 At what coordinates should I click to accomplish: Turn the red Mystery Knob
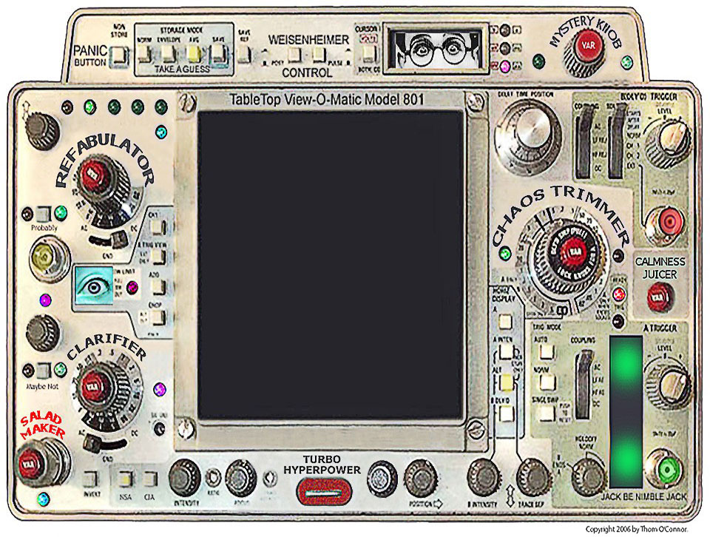pos(588,46)
